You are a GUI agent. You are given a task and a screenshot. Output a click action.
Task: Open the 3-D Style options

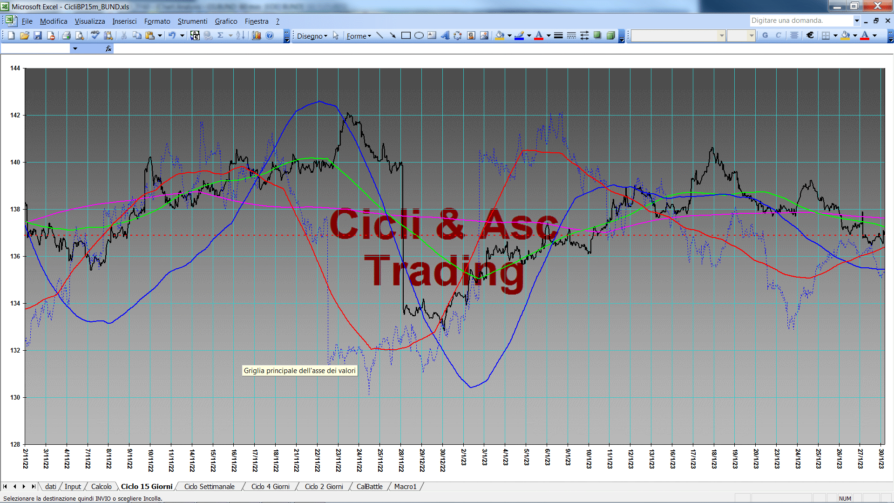pos(610,35)
